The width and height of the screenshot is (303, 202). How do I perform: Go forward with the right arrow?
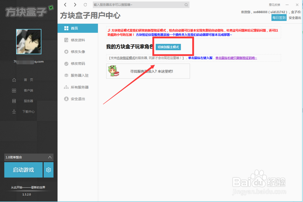(75, 5)
